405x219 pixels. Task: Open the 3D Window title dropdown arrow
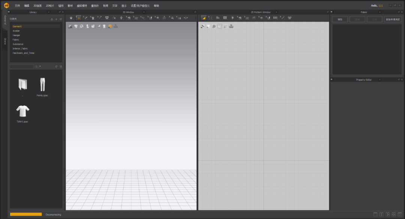point(144,12)
